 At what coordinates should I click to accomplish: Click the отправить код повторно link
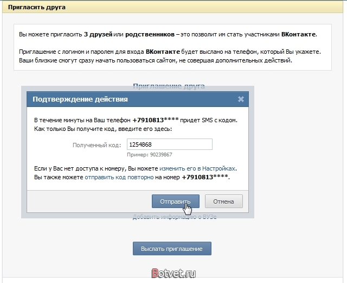tap(119, 178)
